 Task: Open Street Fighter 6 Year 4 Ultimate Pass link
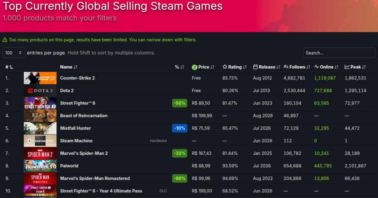pyautogui.click(x=101, y=191)
